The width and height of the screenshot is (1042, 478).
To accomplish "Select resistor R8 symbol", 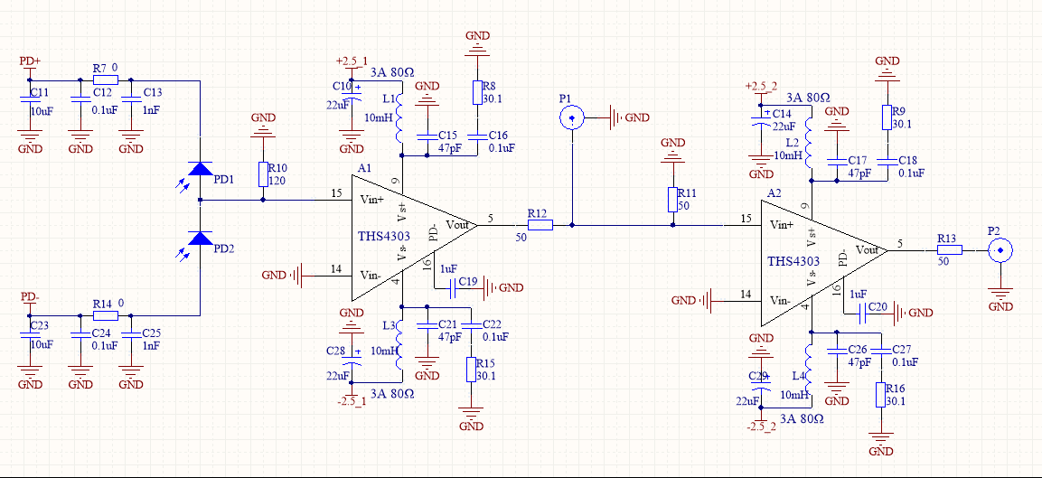I will pyautogui.click(x=477, y=92).
